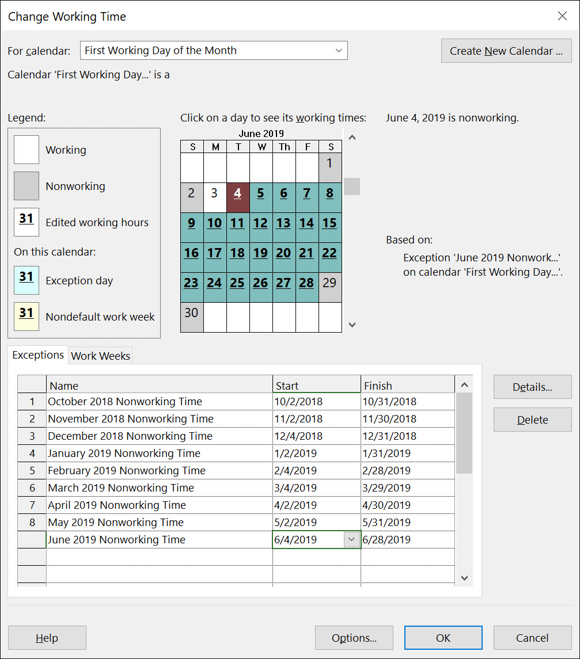Select February 2019 Nonworking Time exception
This screenshot has height=659, width=580.
(160, 470)
